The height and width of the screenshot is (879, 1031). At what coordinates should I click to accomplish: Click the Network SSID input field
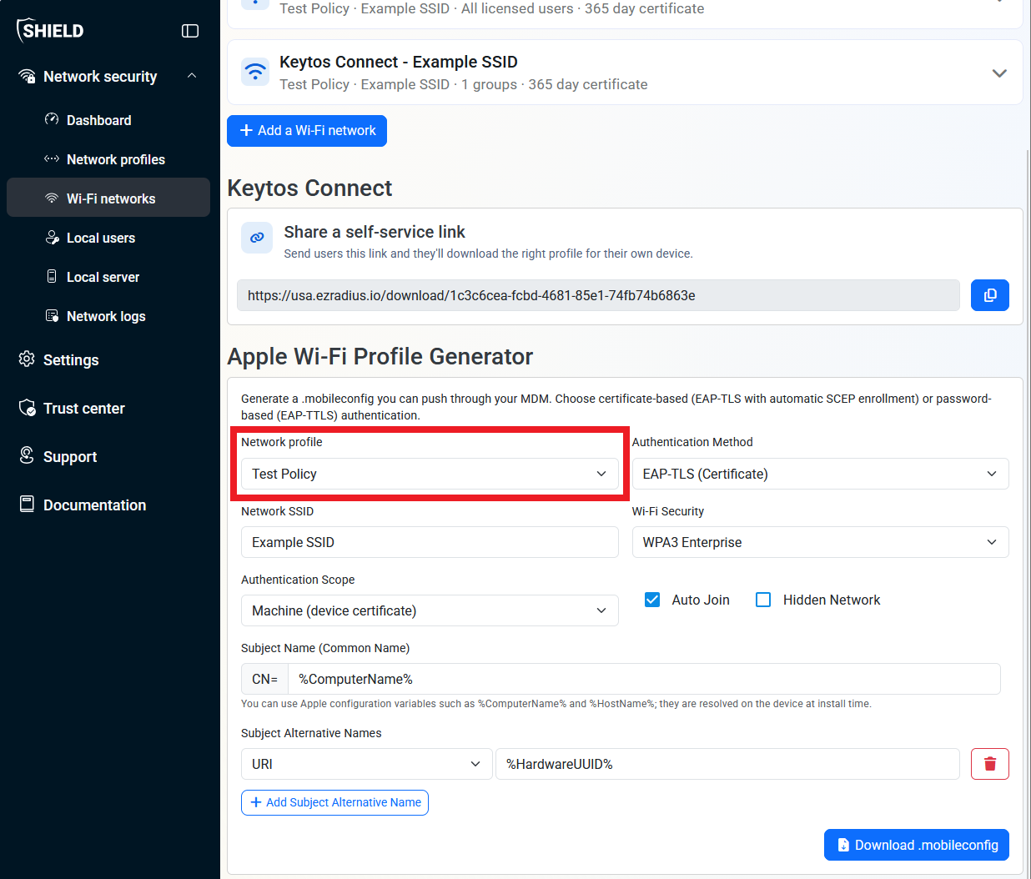[430, 542]
